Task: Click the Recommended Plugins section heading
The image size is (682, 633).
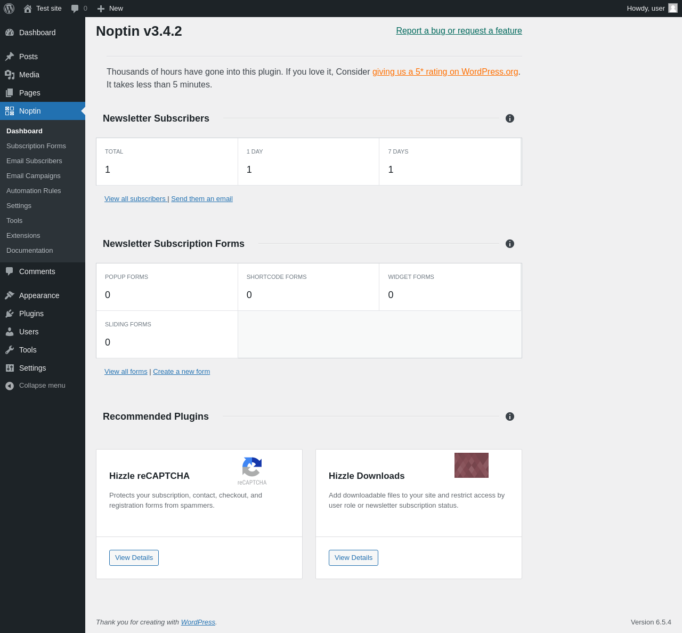Action: 156,416
